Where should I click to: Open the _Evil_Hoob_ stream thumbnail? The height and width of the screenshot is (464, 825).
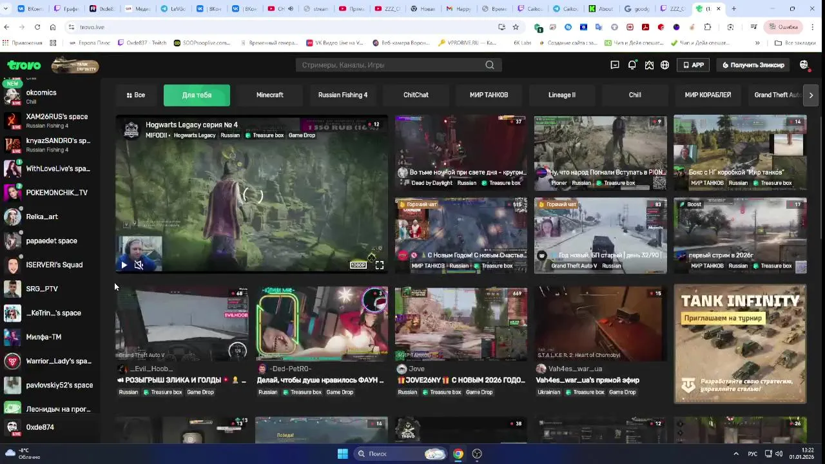182,324
